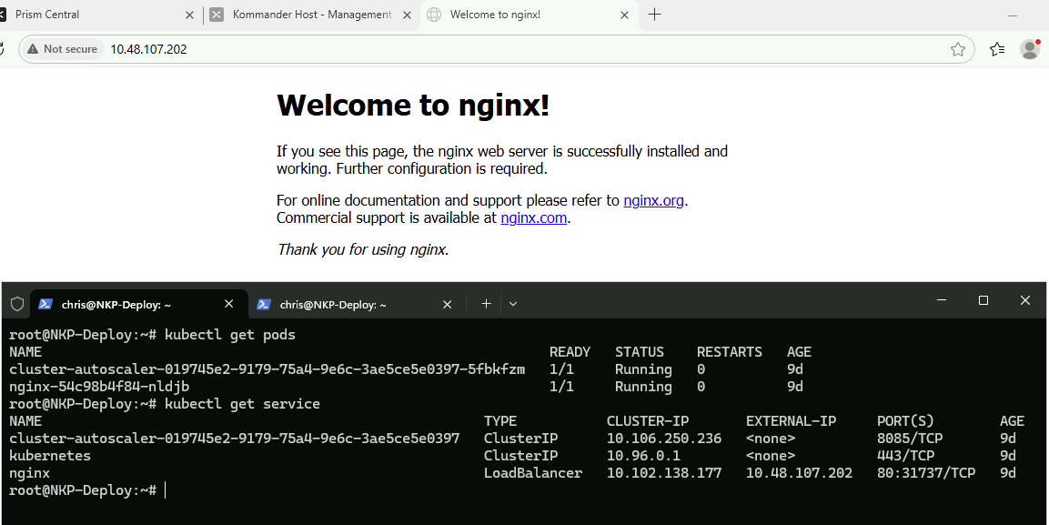Viewport: 1049px width, 525px height.
Task: Close the terminal window
Action: 1025,301
